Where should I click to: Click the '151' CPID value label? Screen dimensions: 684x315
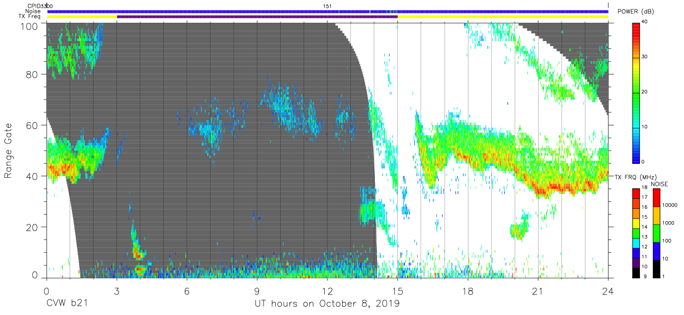(328, 6)
